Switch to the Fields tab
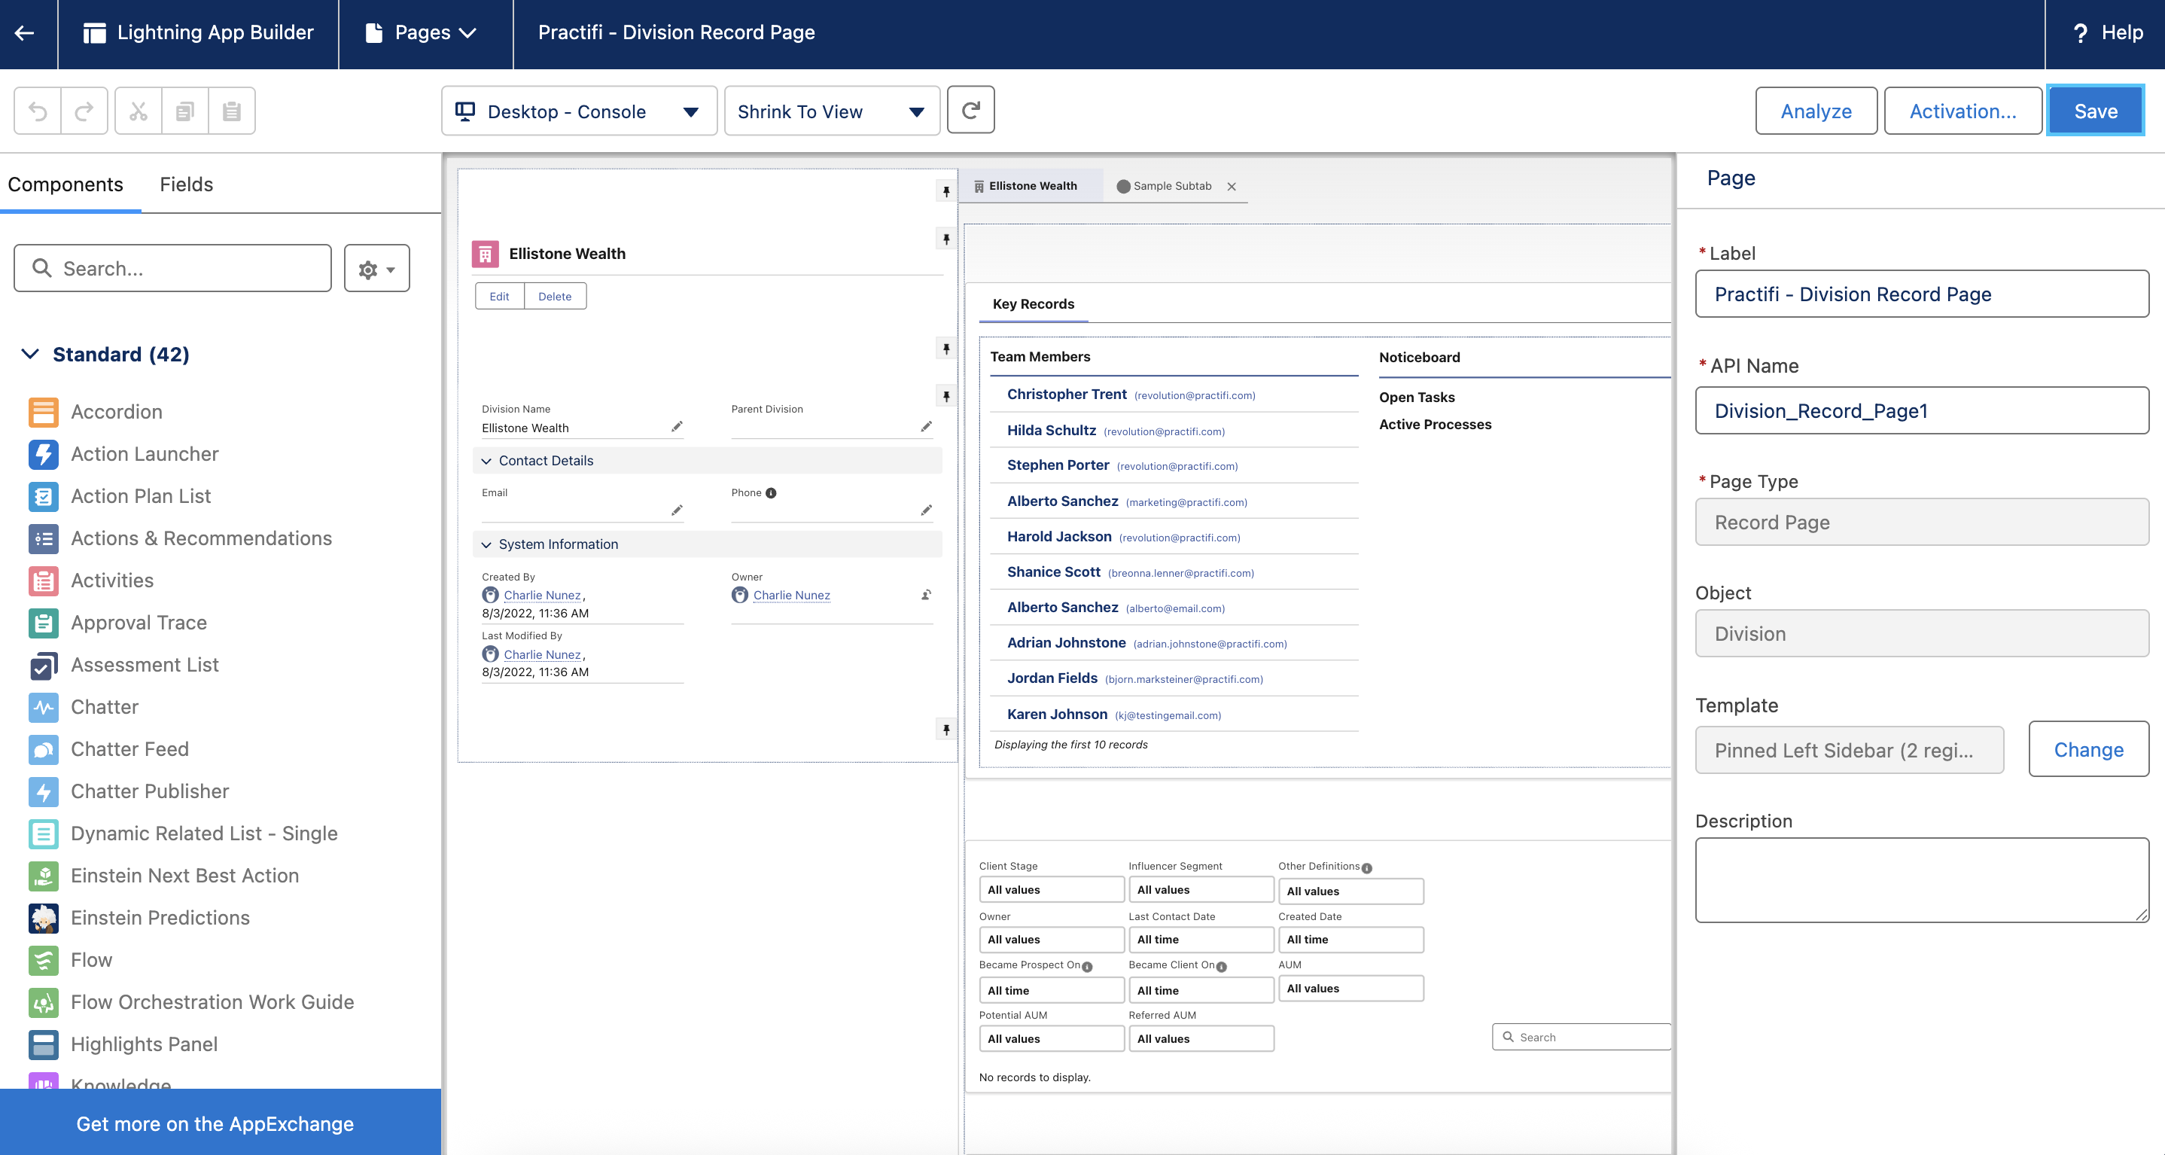This screenshot has width=2165, height=1155. pyautogui.click(x=186, y=184)
